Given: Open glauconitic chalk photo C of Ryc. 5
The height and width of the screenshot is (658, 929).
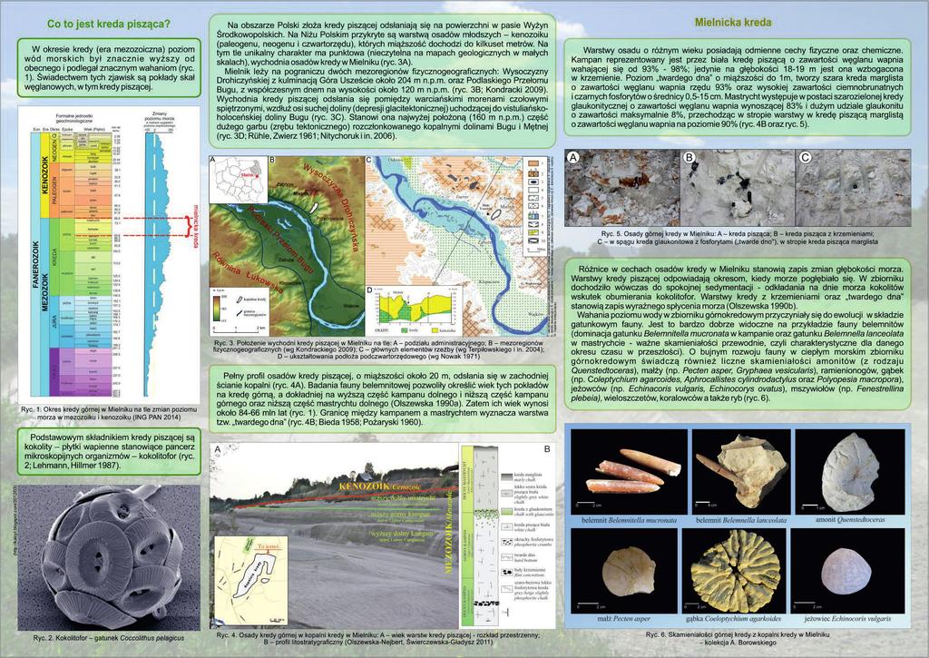Looking at the screenshot, I should 853,188.
